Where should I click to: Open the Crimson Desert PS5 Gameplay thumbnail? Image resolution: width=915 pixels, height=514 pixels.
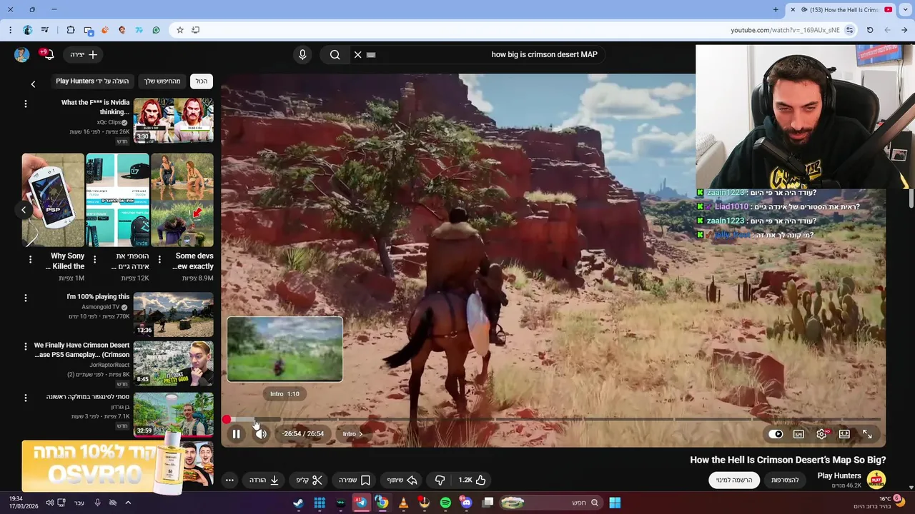coord(173,363)
